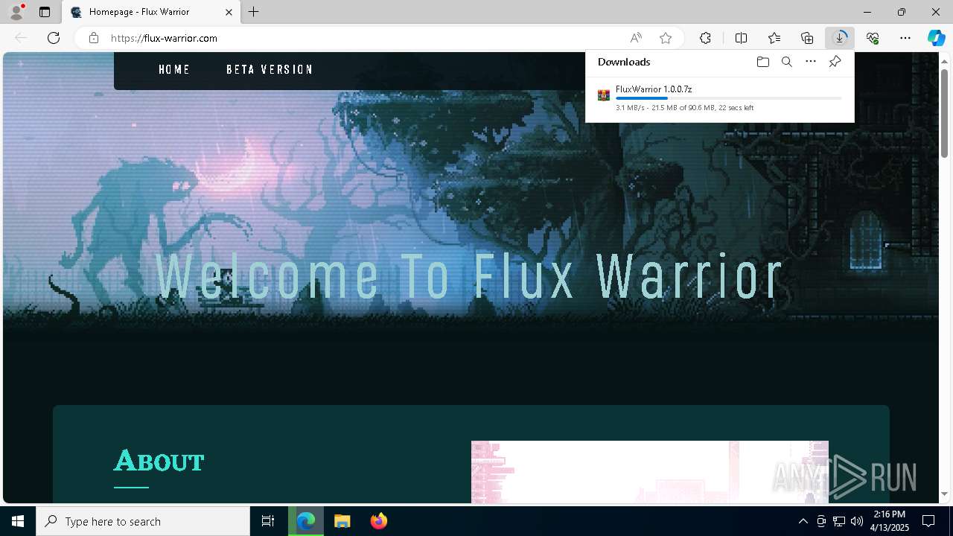953x536 pixels.
Task: Open taskbar clock and date
Action: 889,521
